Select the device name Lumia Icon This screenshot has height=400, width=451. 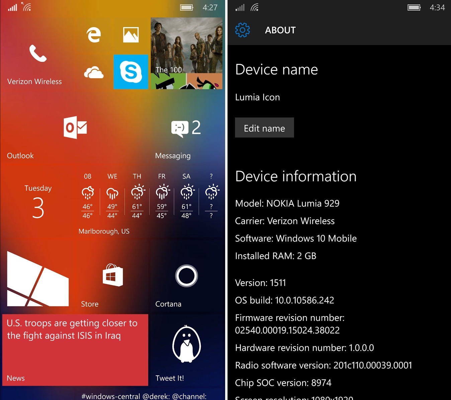(x=258, y=97)
